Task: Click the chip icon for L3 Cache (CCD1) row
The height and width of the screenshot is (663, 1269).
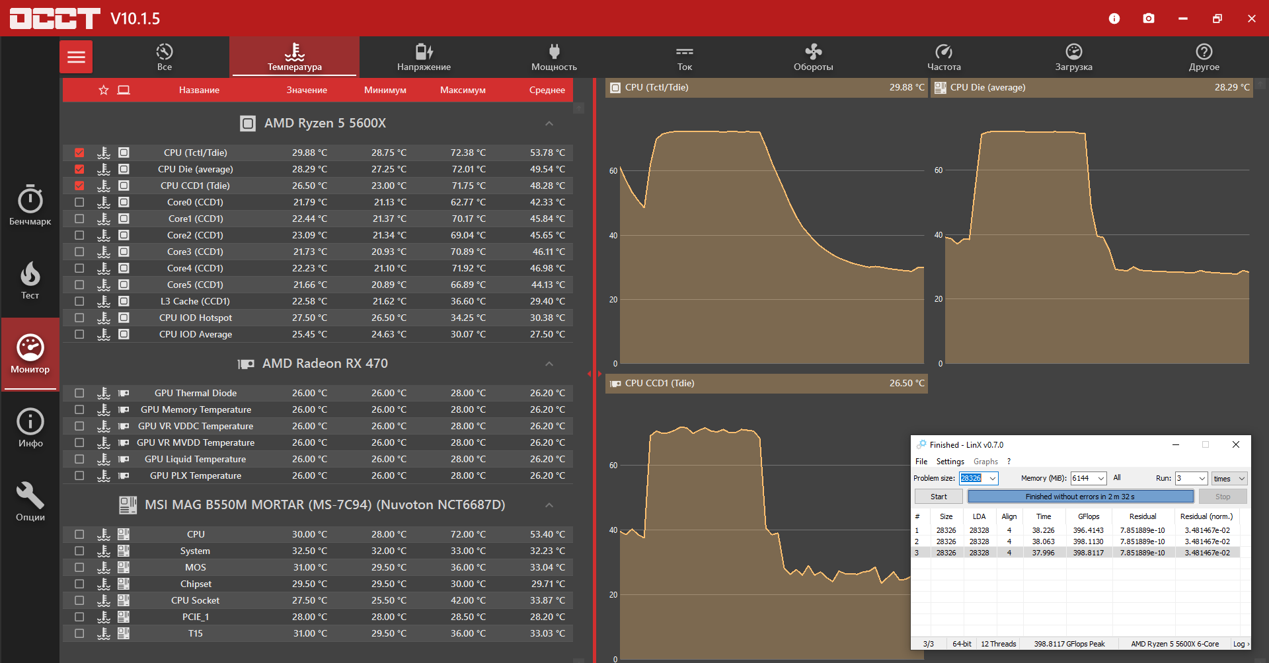Action: 124,301
